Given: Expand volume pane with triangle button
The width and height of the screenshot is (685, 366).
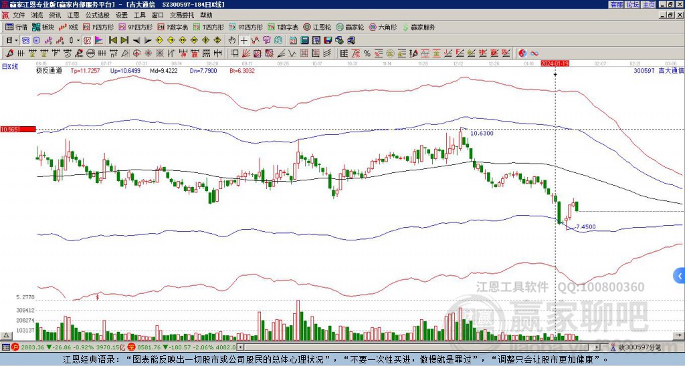Looking at the screenshot, I should pyautogui.click(x=5, y=336).
